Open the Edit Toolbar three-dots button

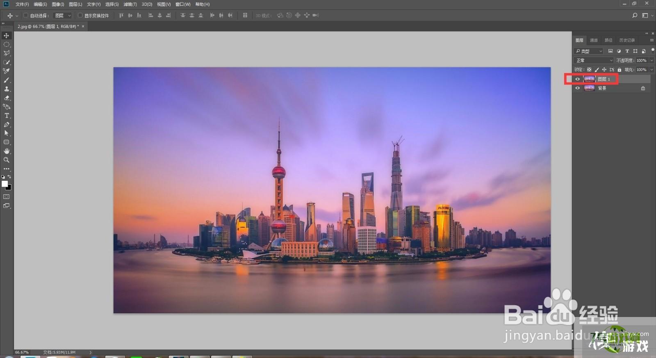pyautogui.click(x=7, y=169)
